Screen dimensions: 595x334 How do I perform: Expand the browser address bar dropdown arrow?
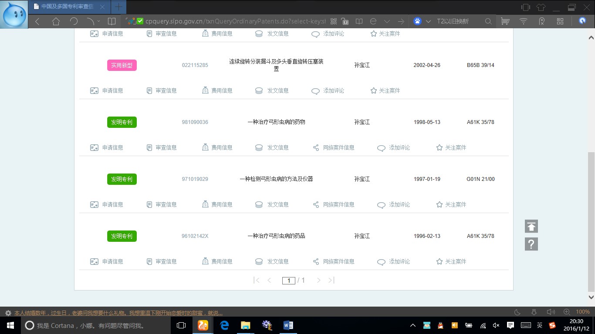point(387,20)
